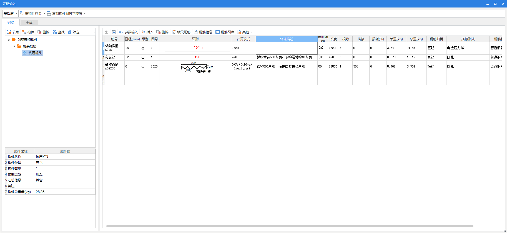
Task: Click the 1023 figure number cell
Action: coord(154,67)
